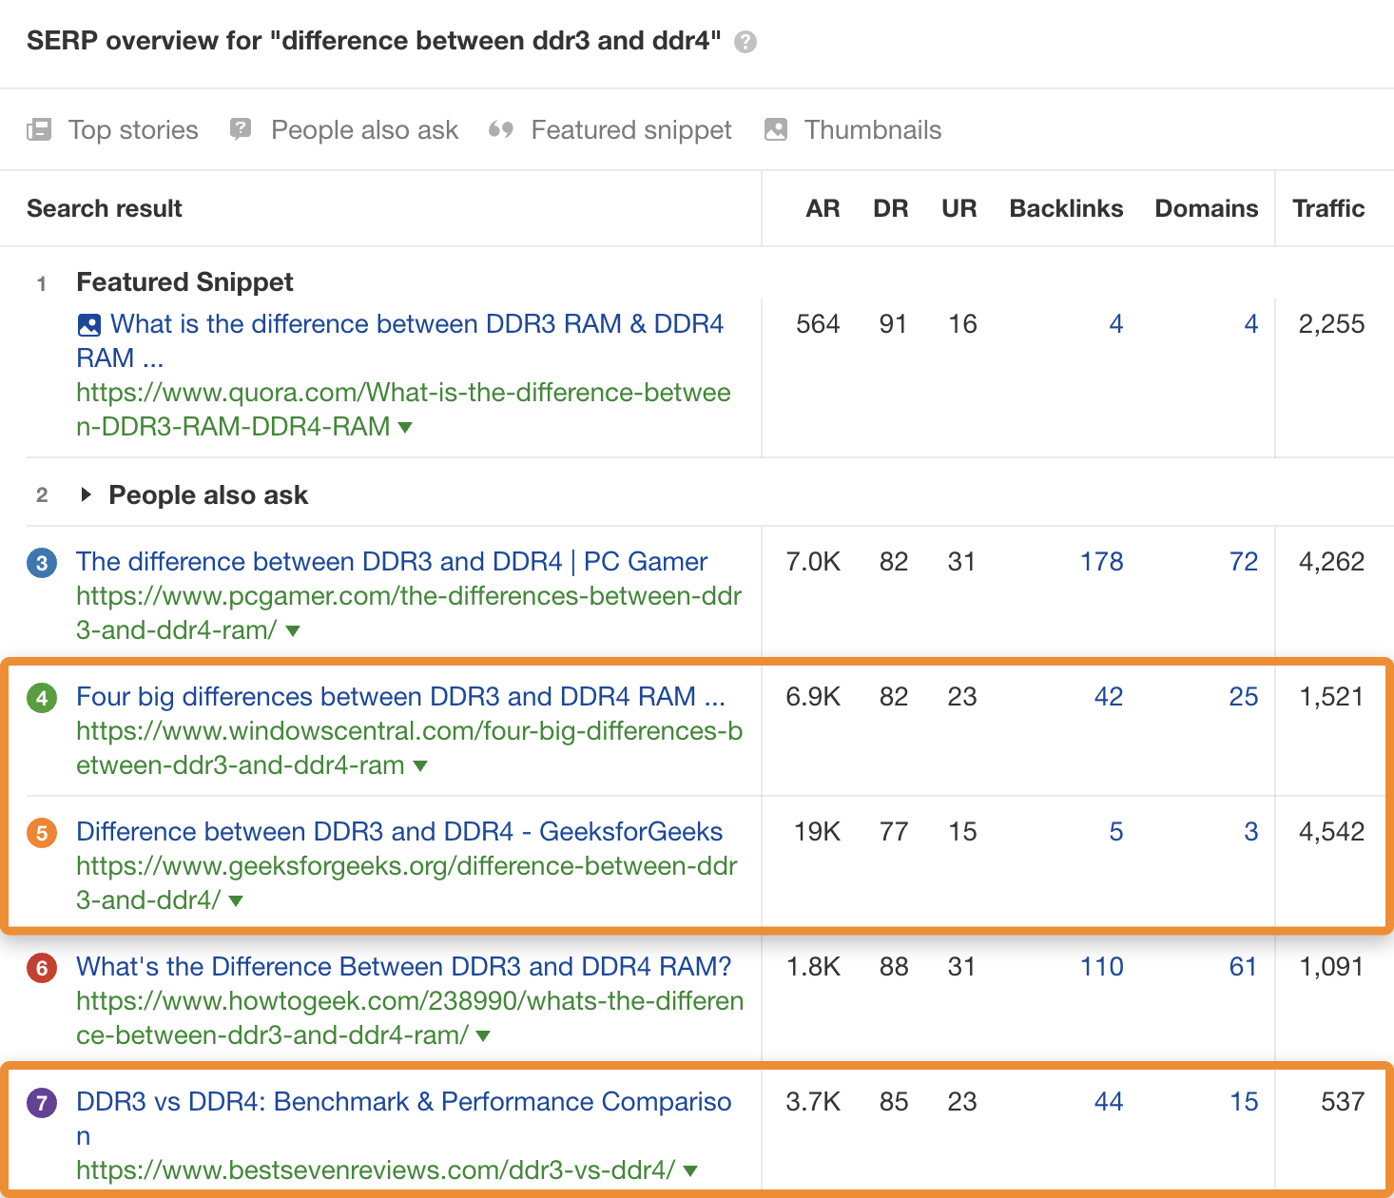Click the People also ask filter icon
1394x1198 pixels.
(x=241, y=129)
